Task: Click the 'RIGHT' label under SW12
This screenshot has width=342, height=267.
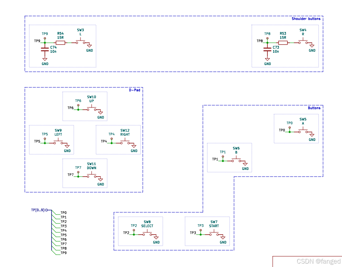Action: click(x=125, y=135)
